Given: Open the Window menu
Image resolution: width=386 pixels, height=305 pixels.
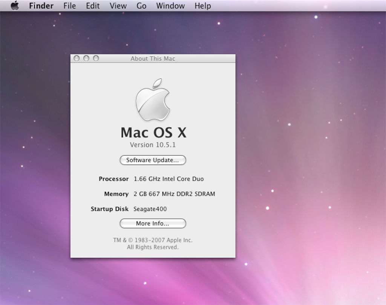Looking at the screenshot, I should coord(170,6).
